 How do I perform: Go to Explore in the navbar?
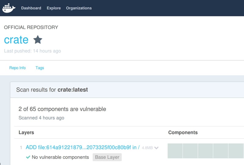(x=54, y=8)
